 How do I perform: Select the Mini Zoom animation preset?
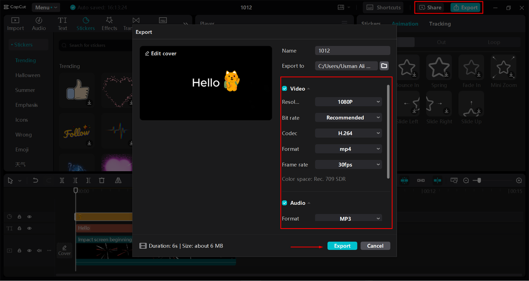pyautogui.click(x=503, y=72)
